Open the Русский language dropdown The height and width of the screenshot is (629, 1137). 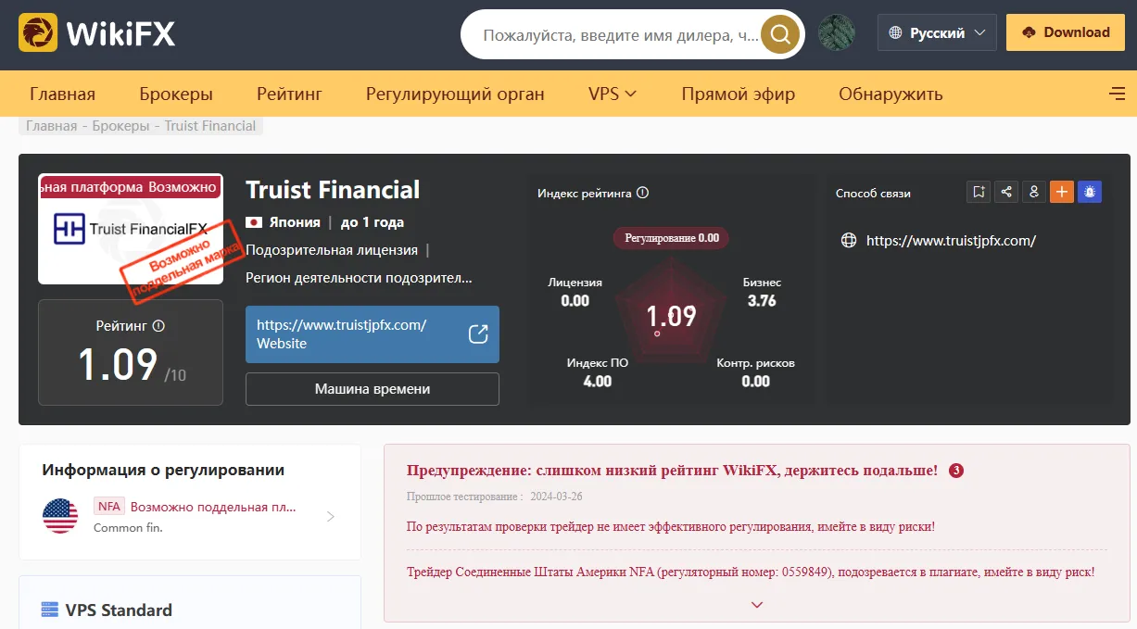pyautogui.click(x=937, y=32)
